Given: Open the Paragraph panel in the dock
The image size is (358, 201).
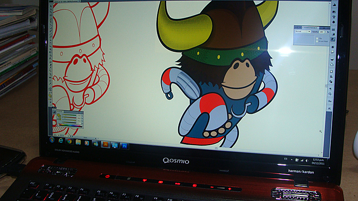Looking at the screenshot, I should point(330,89).
